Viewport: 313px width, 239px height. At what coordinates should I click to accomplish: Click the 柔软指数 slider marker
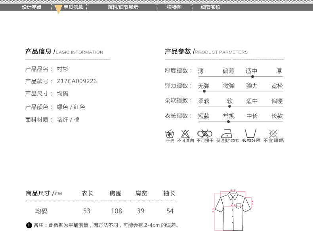coord(229,106)
